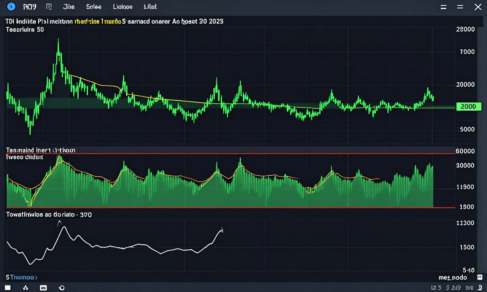487x292 pixels.
Task: Click the yellow highlighted text in the chart title
Action: pyautogui.click(x=98, y=22)
